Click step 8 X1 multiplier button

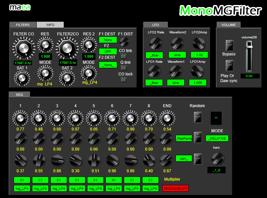tap(151, 180)
